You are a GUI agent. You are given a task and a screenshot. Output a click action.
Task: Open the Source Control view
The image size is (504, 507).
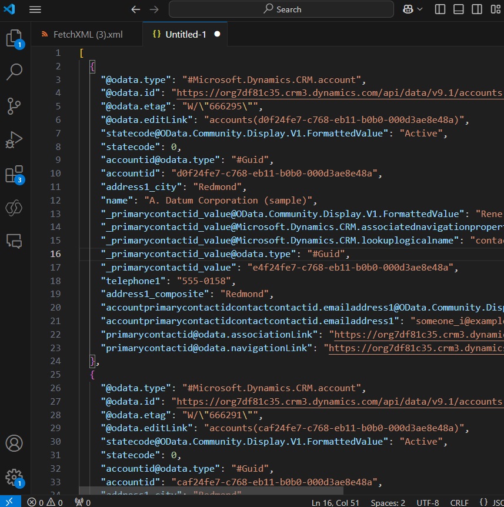click(14, 106)
